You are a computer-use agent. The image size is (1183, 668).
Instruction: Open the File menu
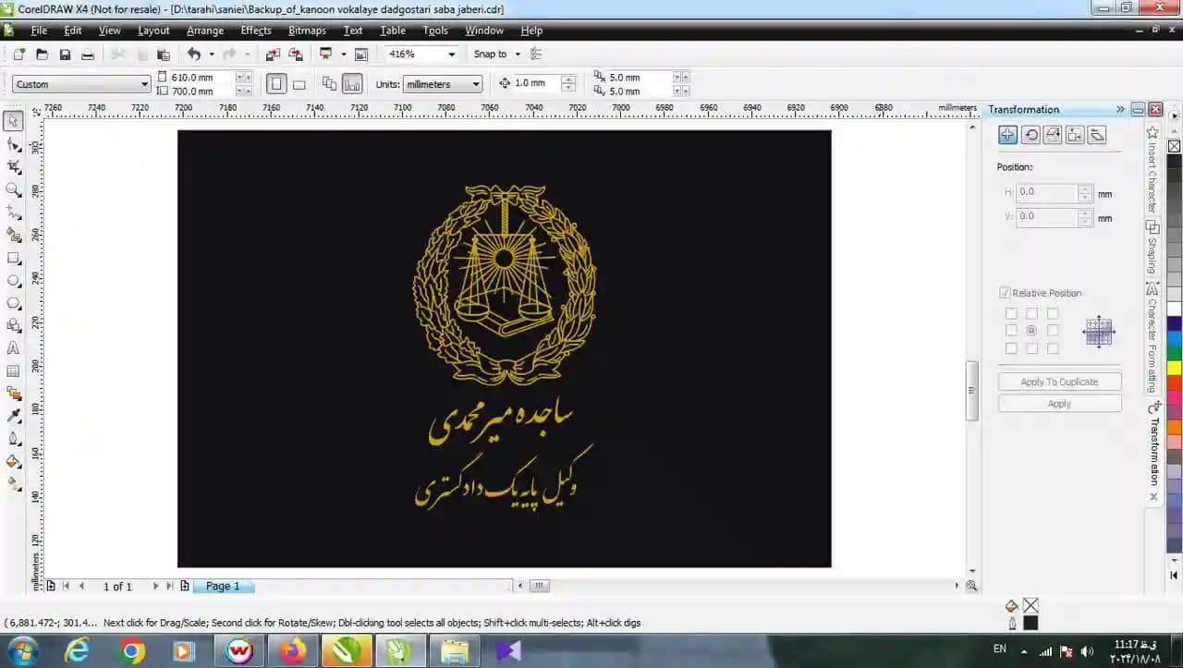tap(39, 30)
